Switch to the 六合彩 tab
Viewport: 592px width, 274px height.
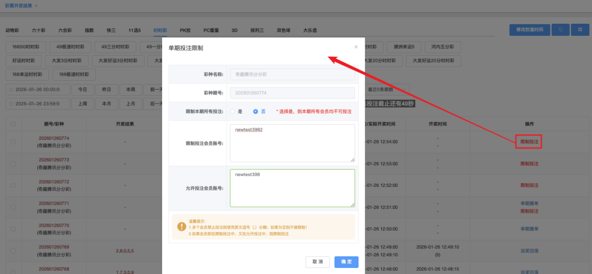65,30
